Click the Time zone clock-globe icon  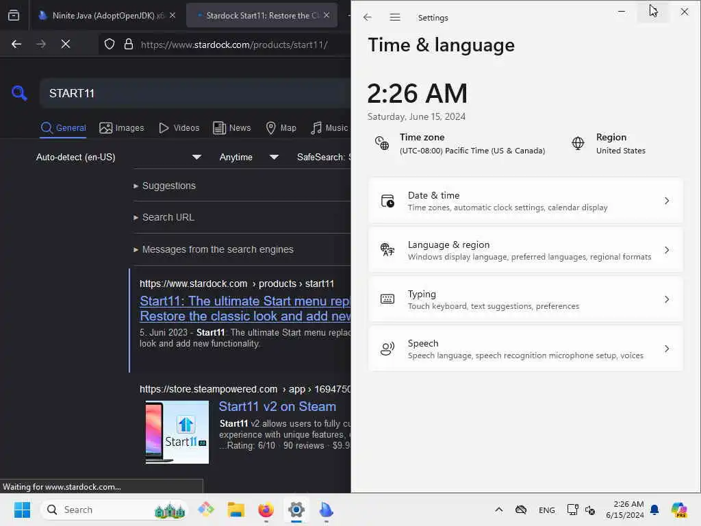382,143
